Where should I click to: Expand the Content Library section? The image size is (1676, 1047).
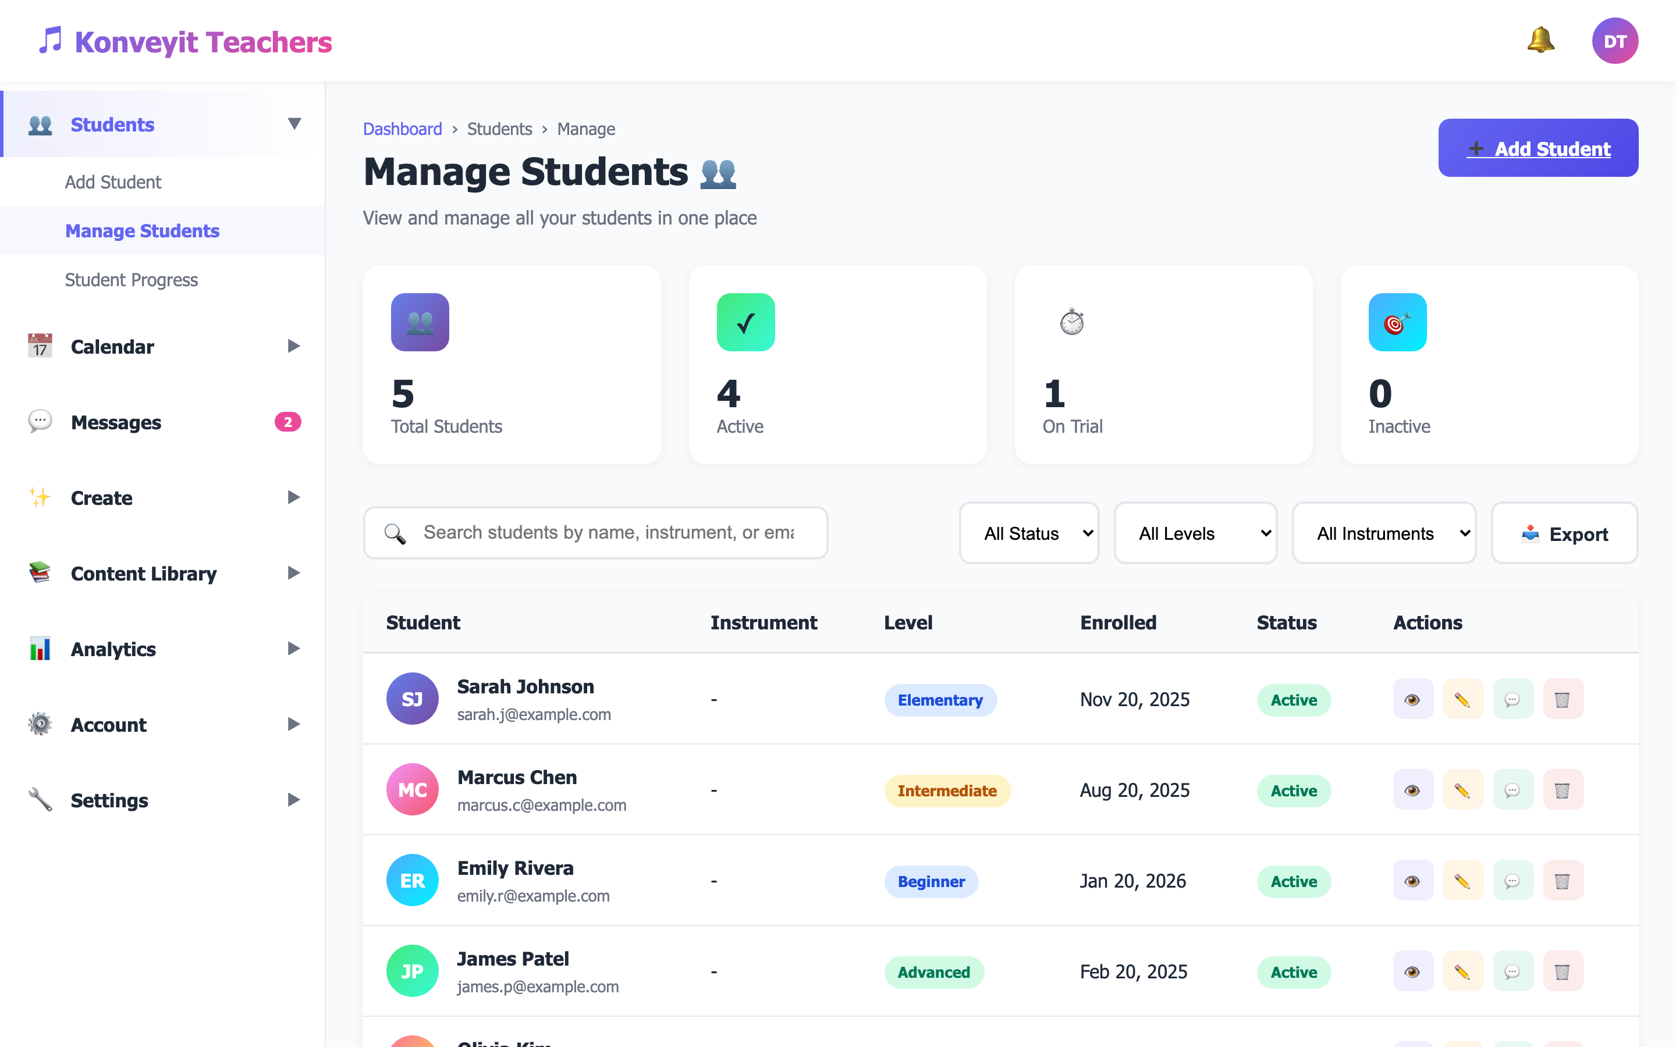pyautogui.click(x=294, y=573)
